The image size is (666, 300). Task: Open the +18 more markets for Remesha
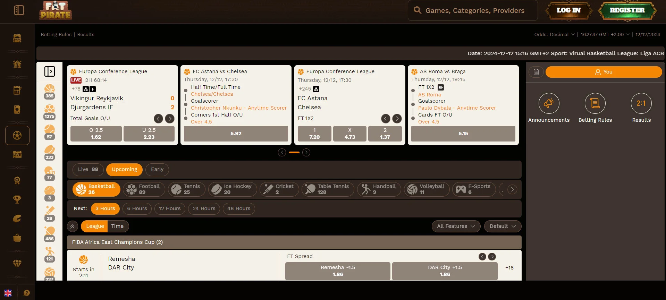tap(509, 268)
